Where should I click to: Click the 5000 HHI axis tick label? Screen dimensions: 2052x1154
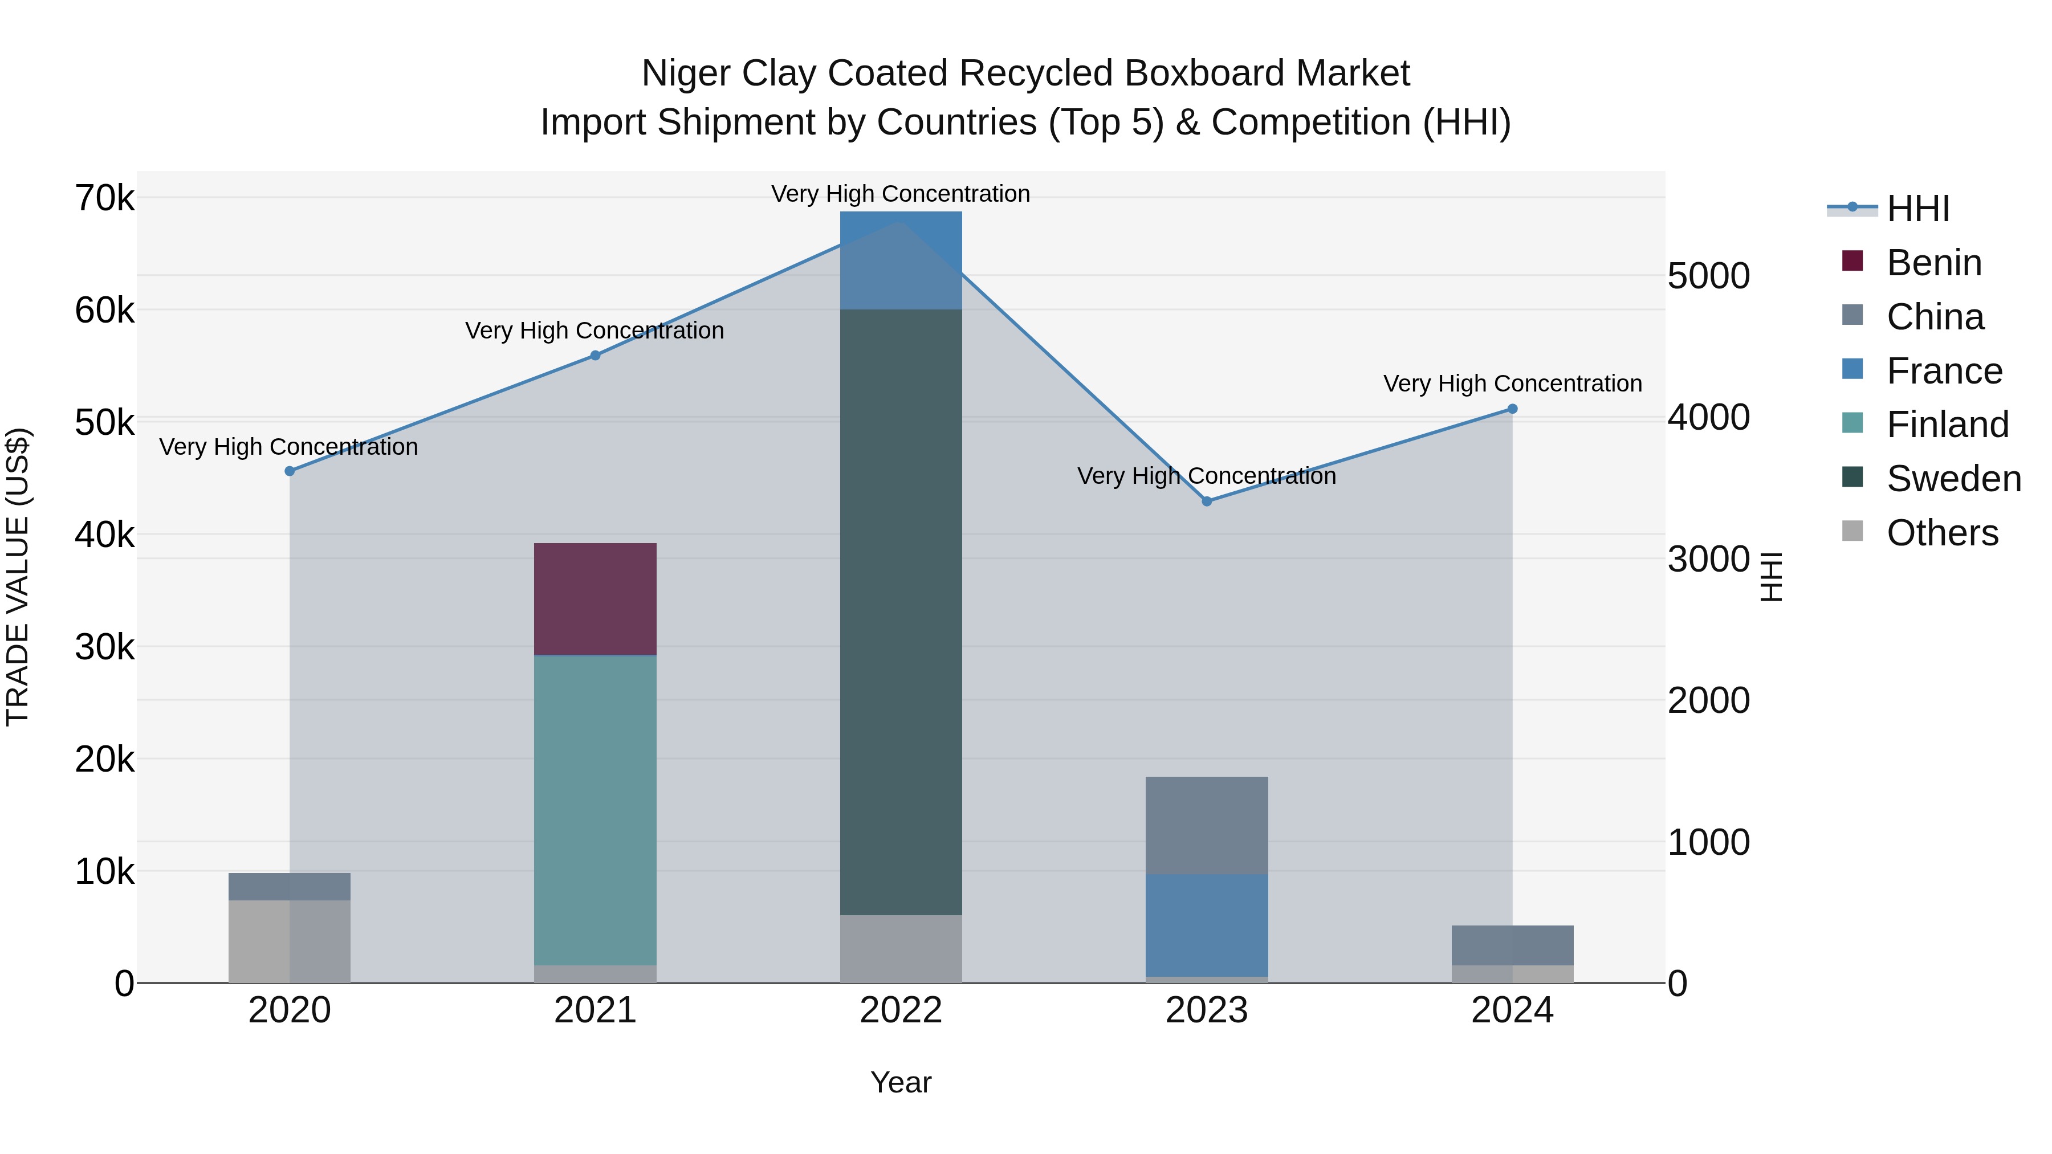[x=1709, y=276]
